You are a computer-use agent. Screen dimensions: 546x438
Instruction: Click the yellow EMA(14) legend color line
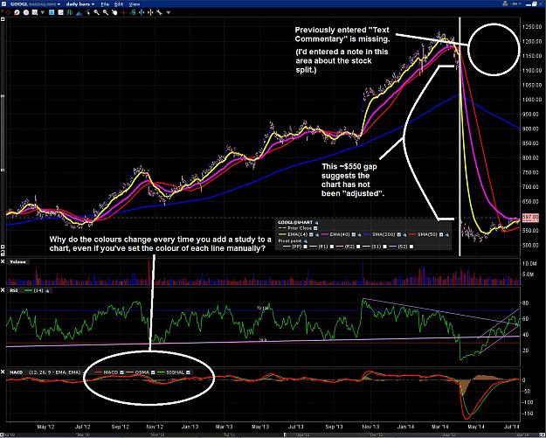pos(282,234)
